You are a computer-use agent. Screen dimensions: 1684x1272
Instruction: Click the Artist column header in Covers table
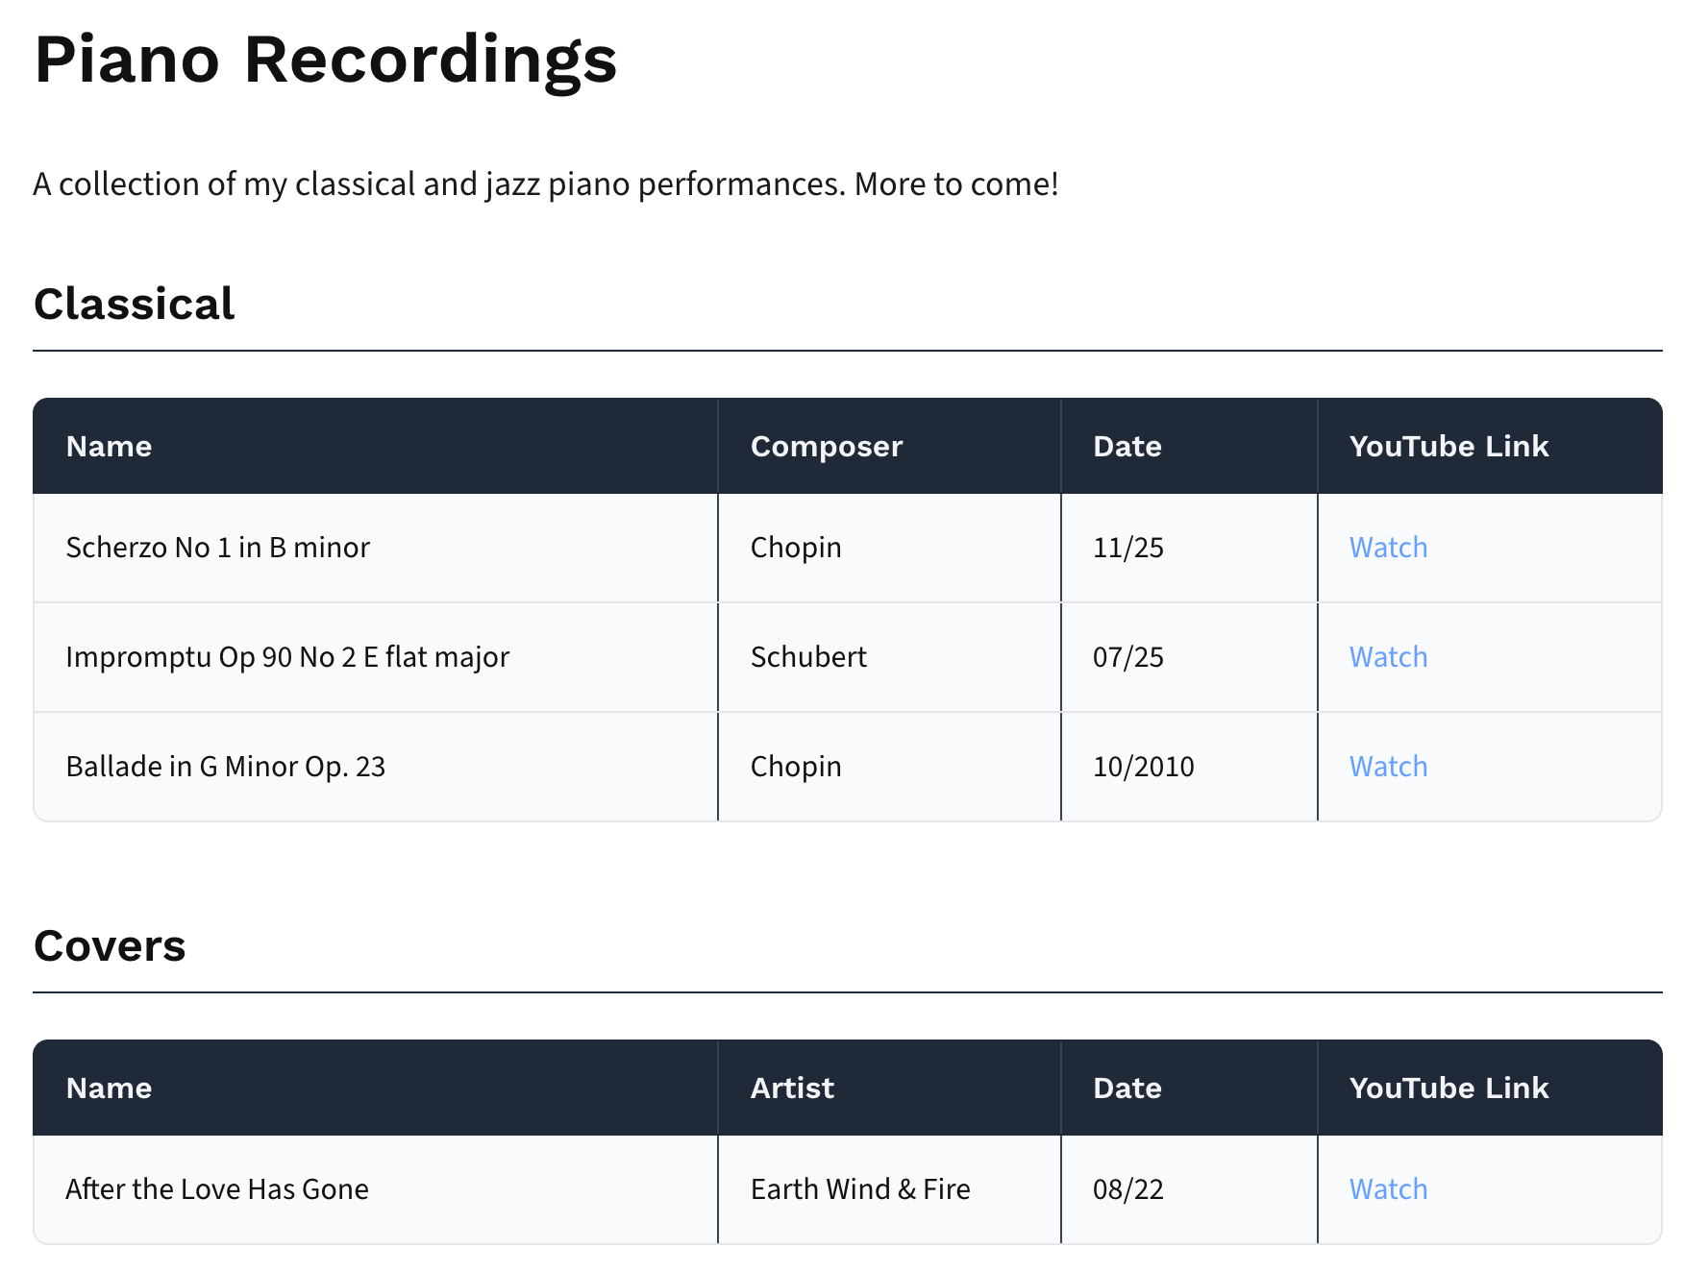pyautogui.click(x=791, y=1088)
